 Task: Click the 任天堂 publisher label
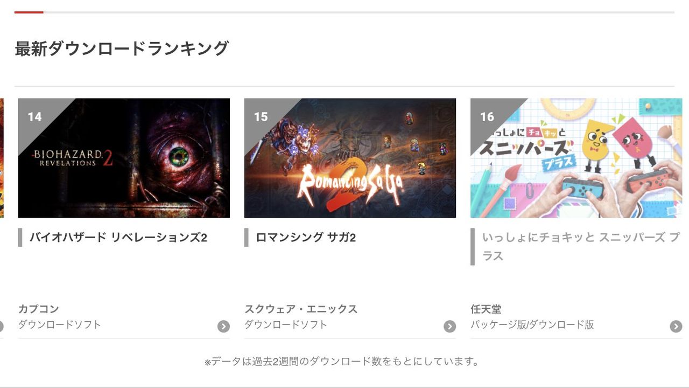pos(486,309)
